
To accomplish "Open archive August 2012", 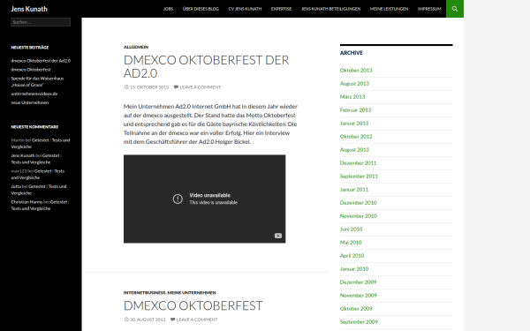I will (354, 150).
